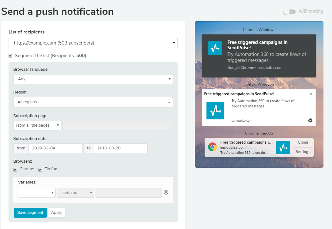The image size is (332, 229).
Task: Click SendPulse icon in Chrome Windows preview
Action: [x=215, y=48]
